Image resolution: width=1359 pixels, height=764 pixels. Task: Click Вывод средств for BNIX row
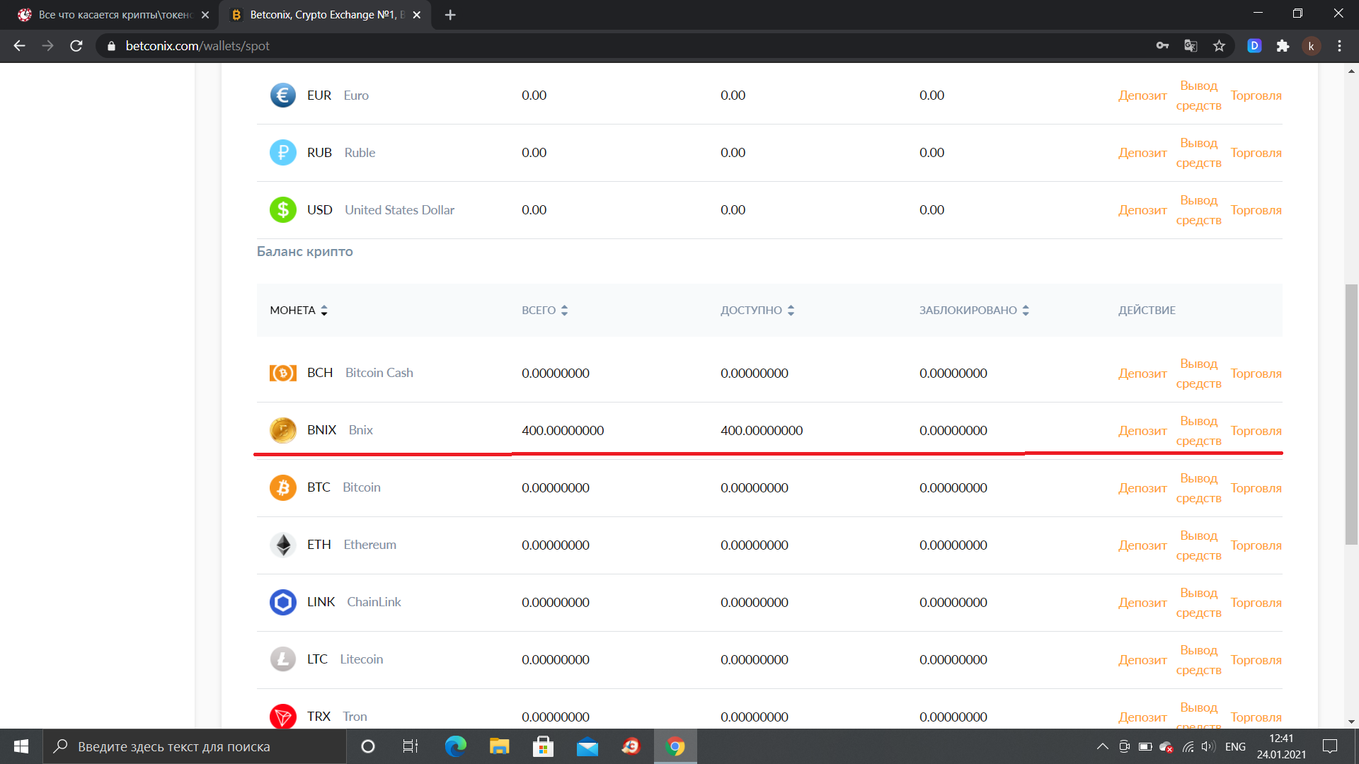click(x=1198, y=431)
